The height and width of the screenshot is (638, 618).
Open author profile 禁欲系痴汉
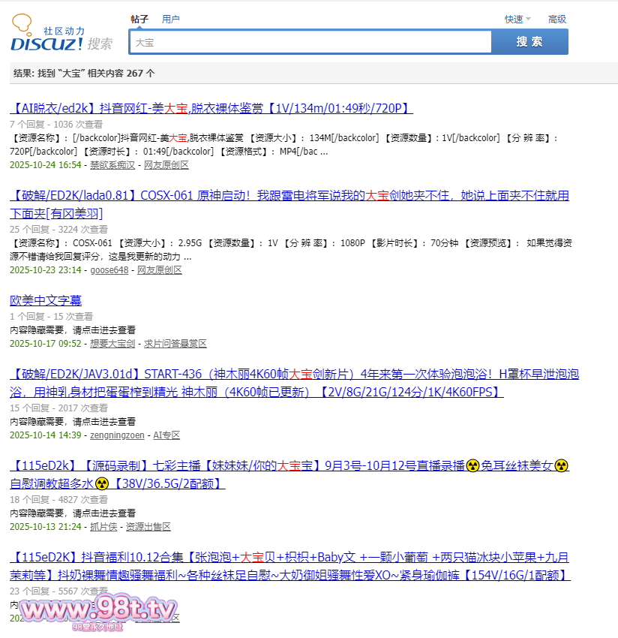coord(112,164)
